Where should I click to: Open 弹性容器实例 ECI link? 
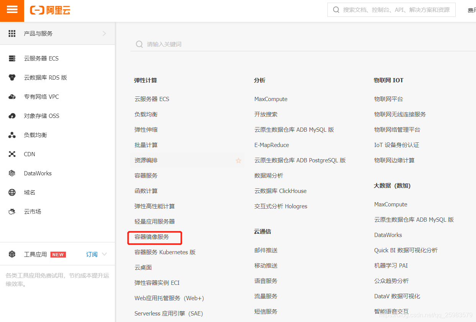157,283
